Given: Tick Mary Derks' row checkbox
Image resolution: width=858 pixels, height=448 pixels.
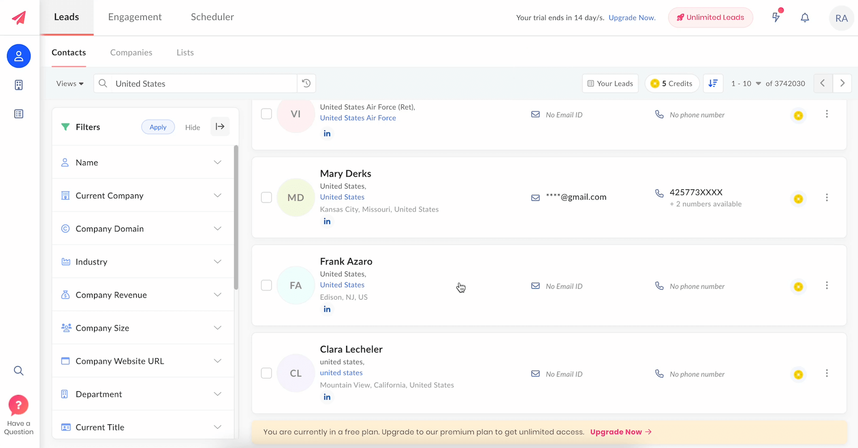Looking at the screenshot, I should click(x=267, y=197).
